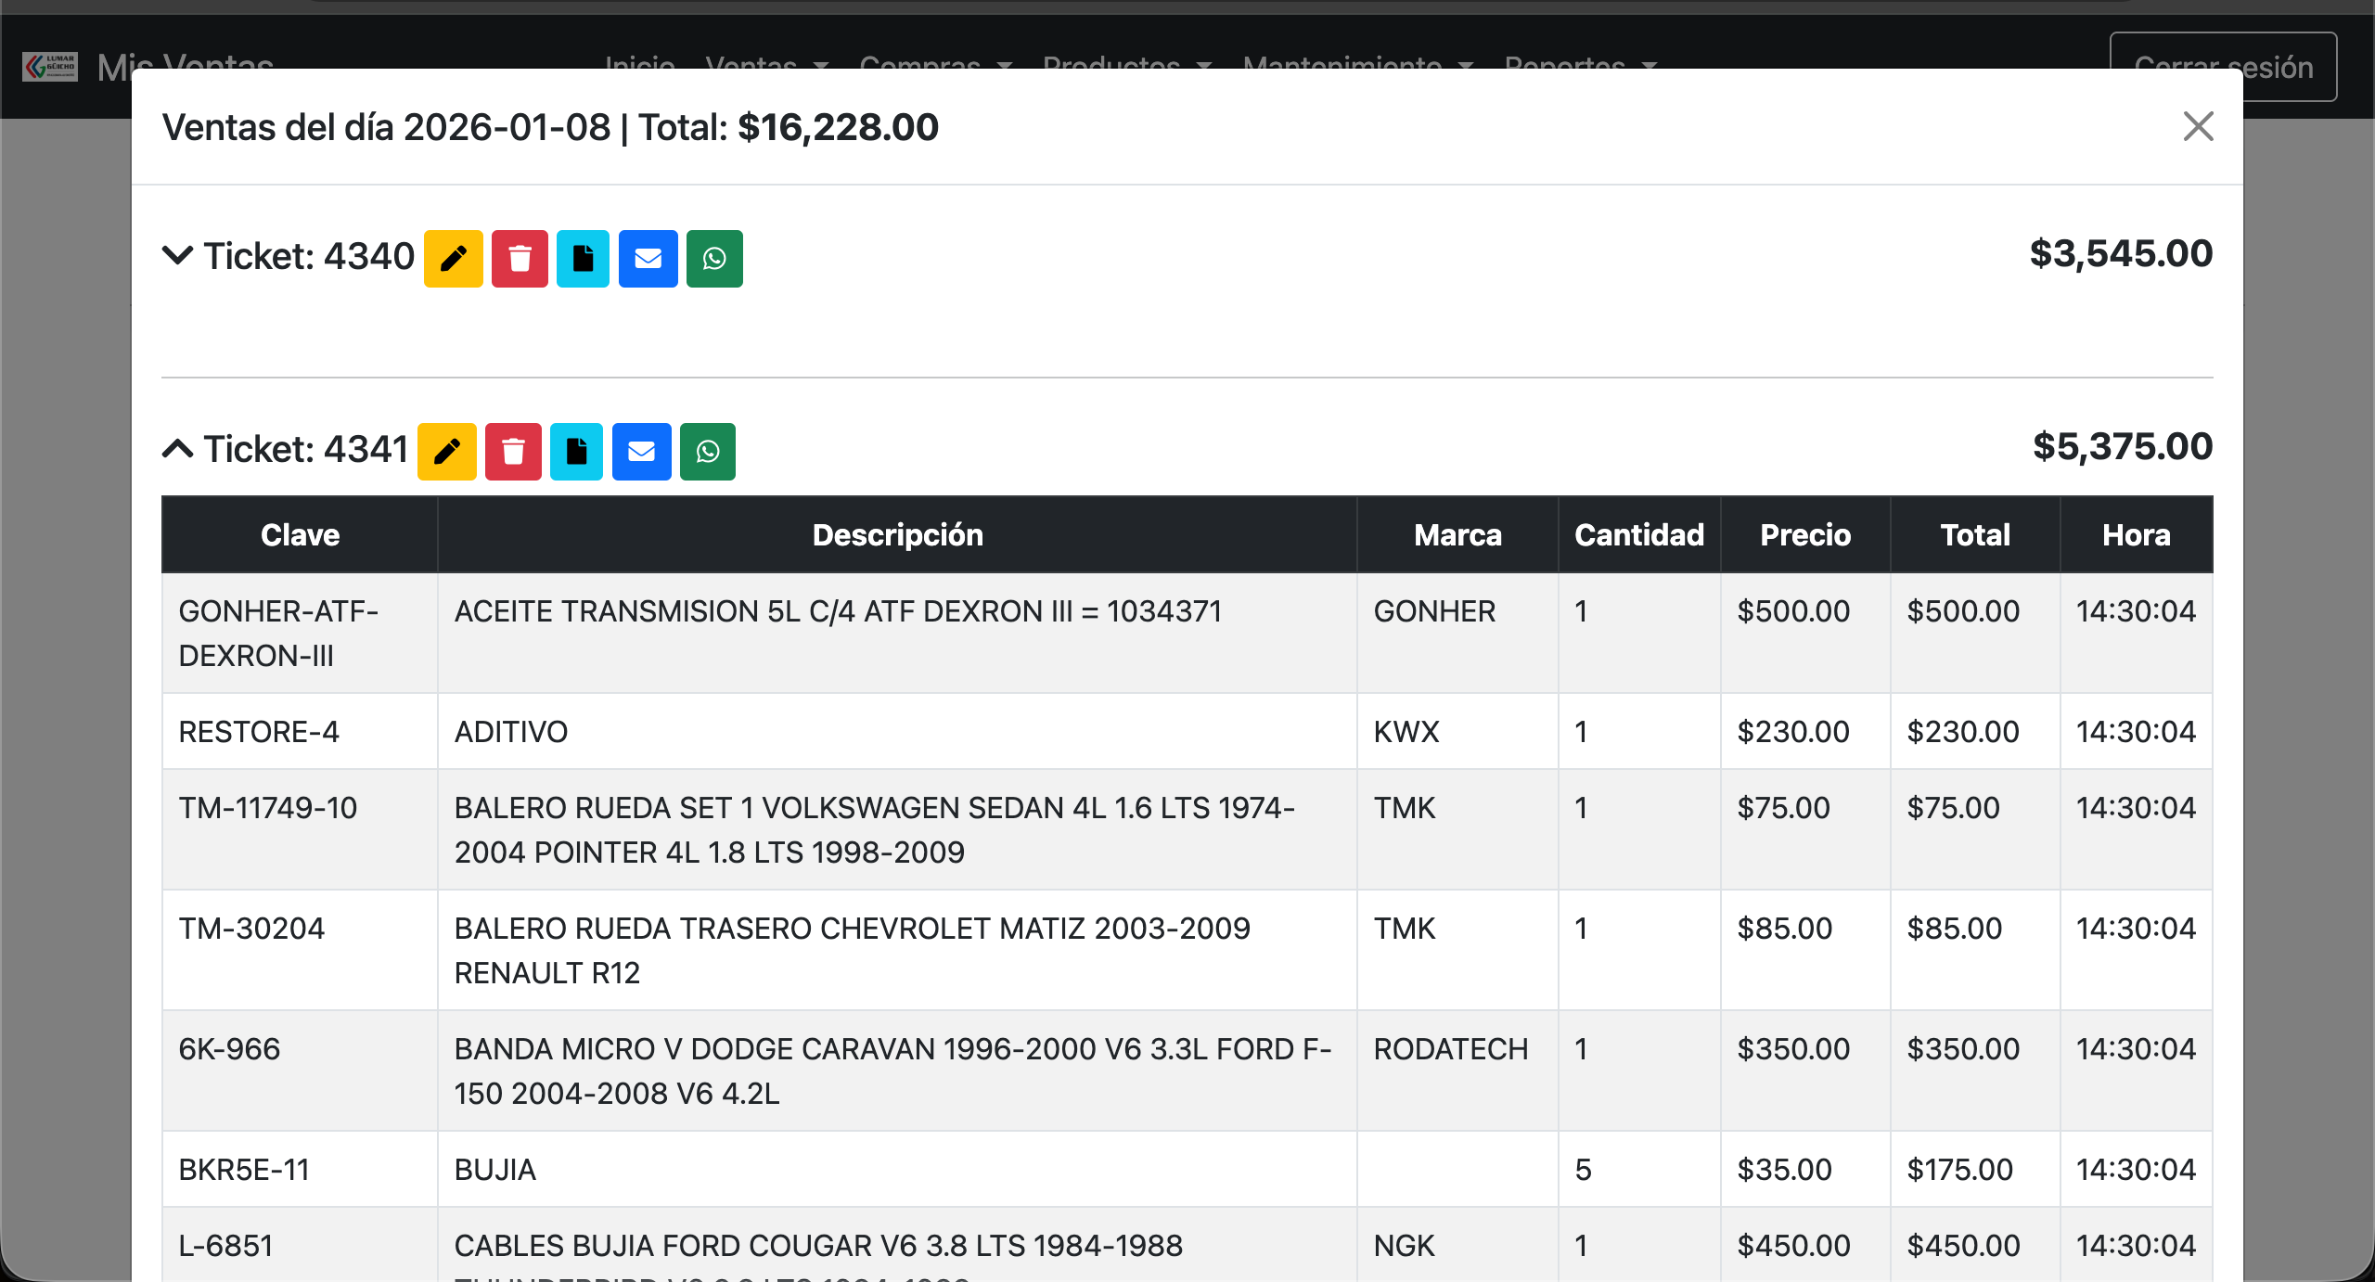Delete ticket 4341 using trash icon
Screen dimensions: 2375x1282
pos(513,452)
